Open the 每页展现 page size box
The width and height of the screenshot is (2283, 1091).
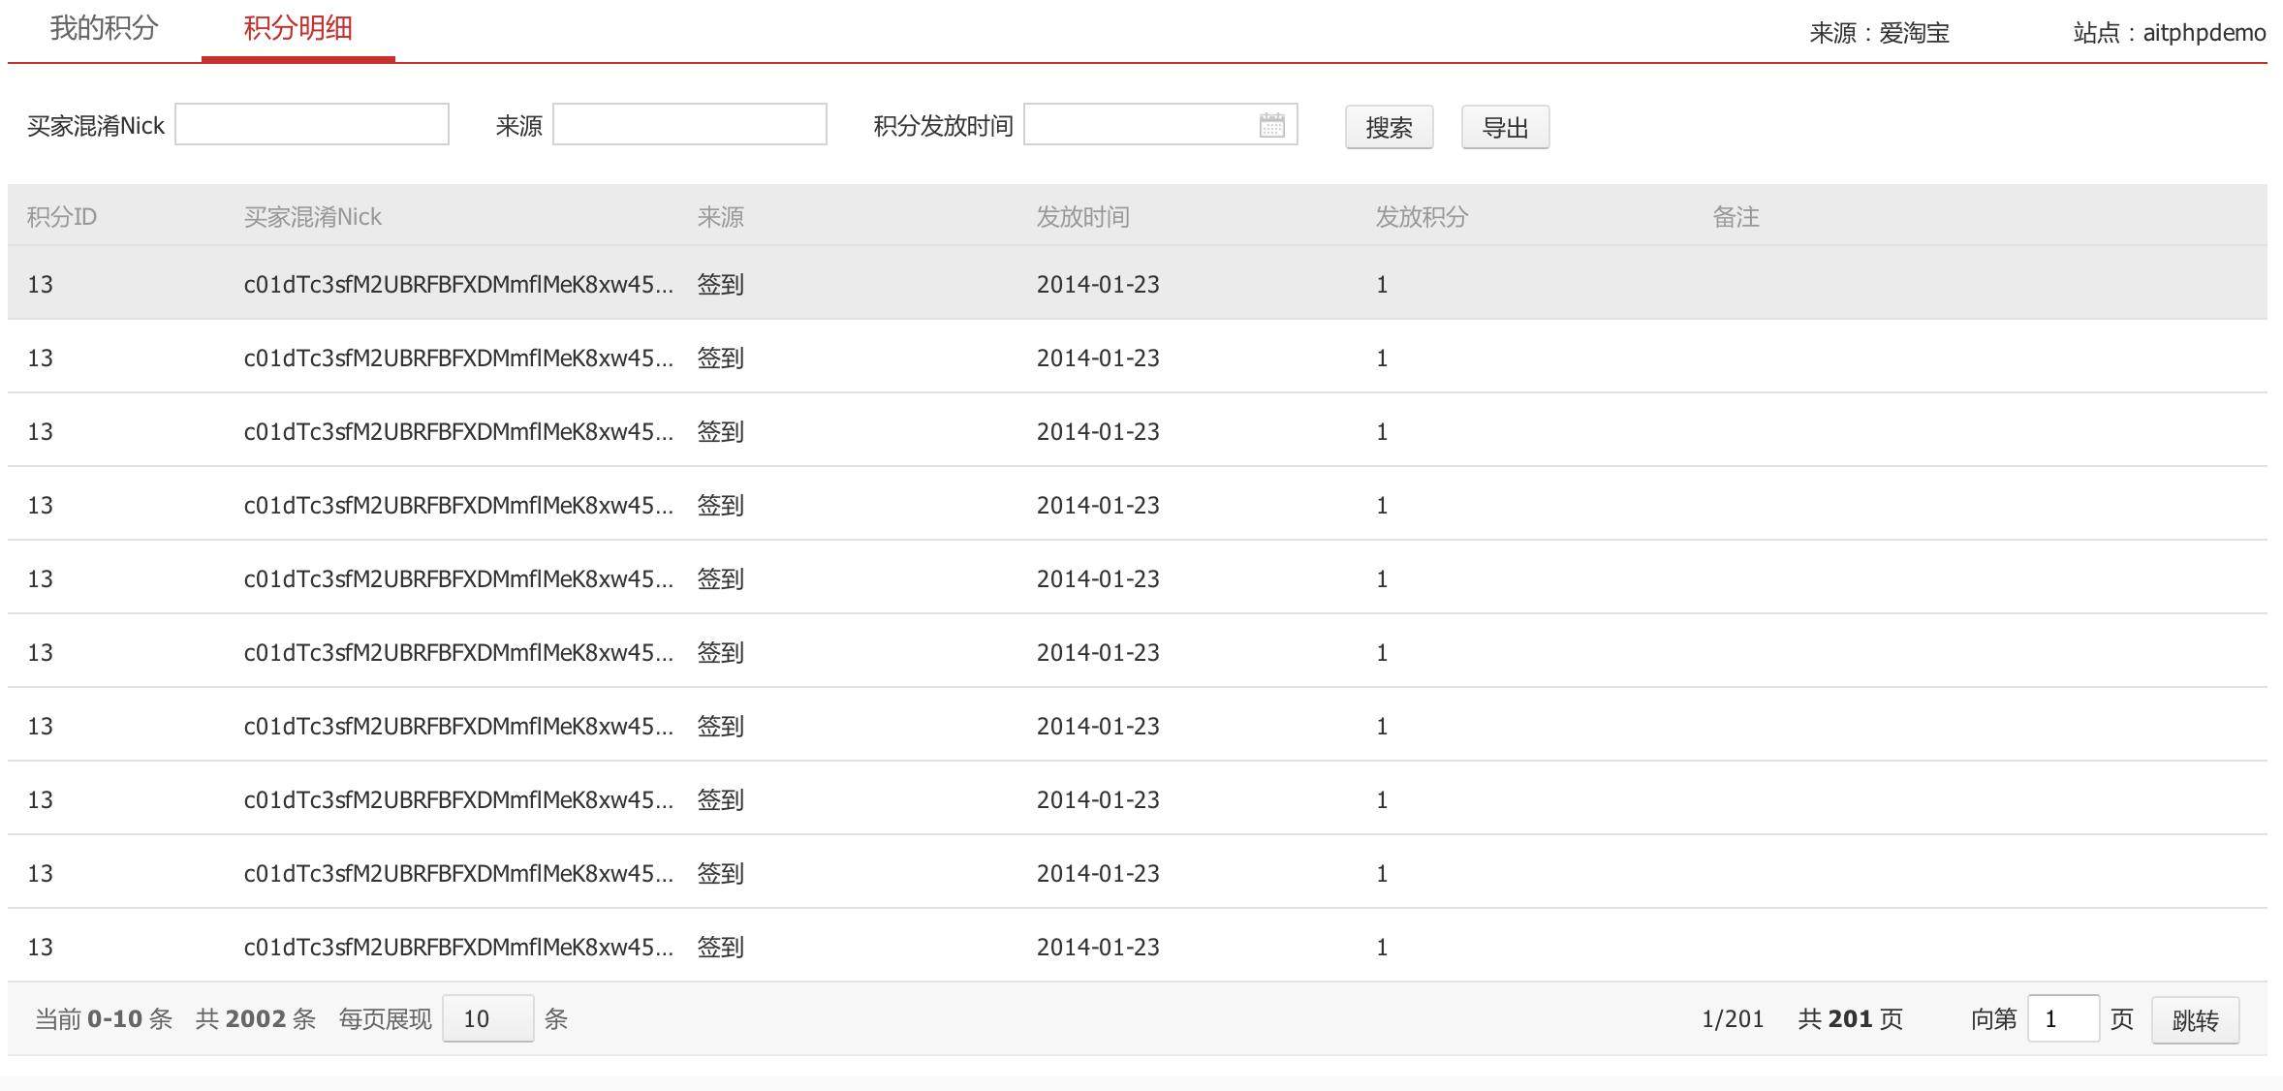click(487, 1018)
